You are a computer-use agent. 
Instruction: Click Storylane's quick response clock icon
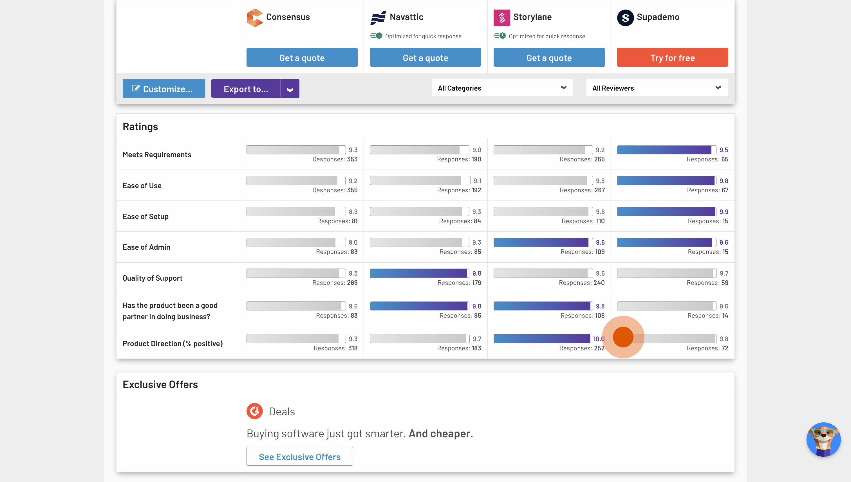[x=500, y=36]
